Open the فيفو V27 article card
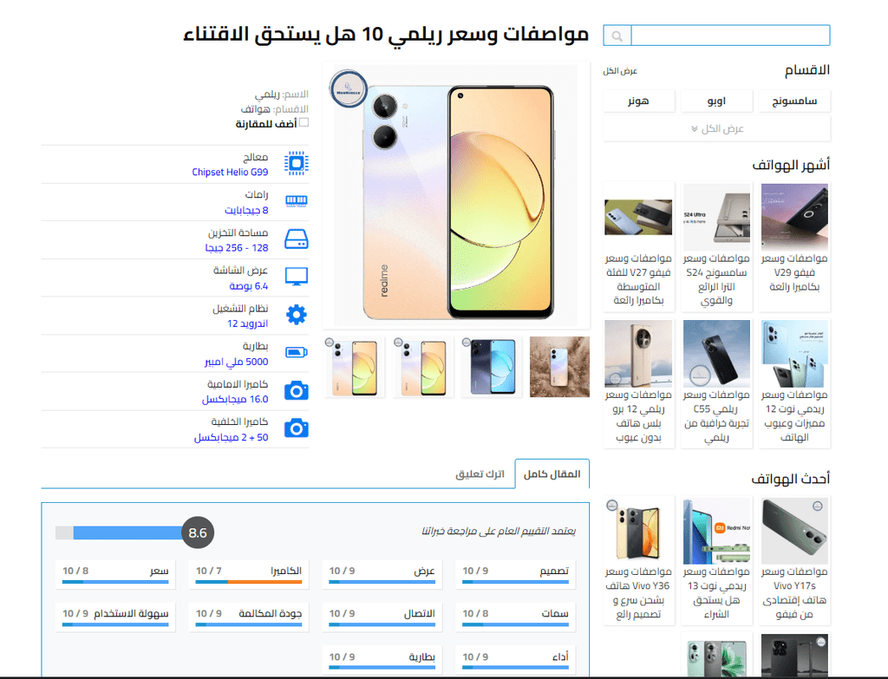Screen dimensions: 888x679 638,246
